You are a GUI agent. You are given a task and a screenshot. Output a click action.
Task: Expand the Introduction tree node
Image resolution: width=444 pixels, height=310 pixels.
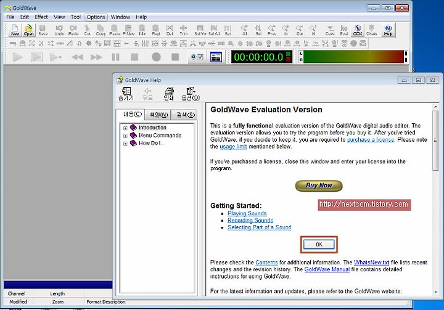pyautogui.click(x=125, y=128)
